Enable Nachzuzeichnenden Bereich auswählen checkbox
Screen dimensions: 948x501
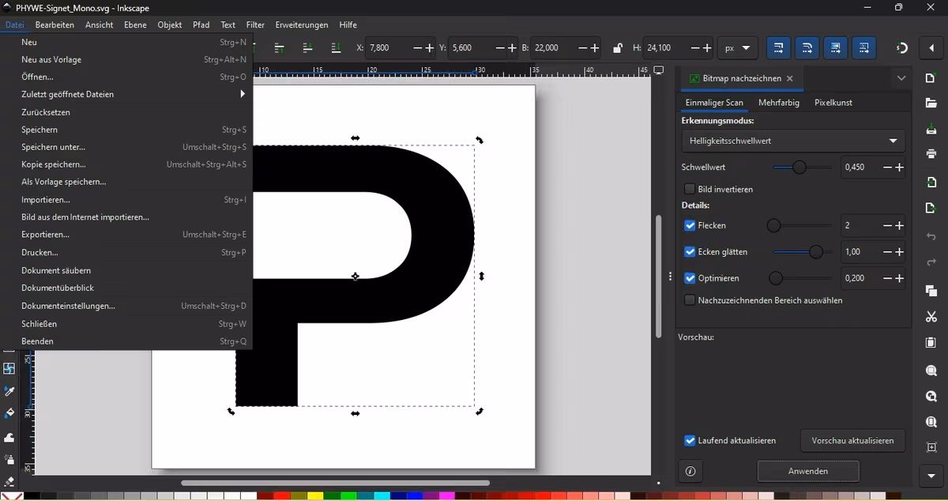[690, 300]
